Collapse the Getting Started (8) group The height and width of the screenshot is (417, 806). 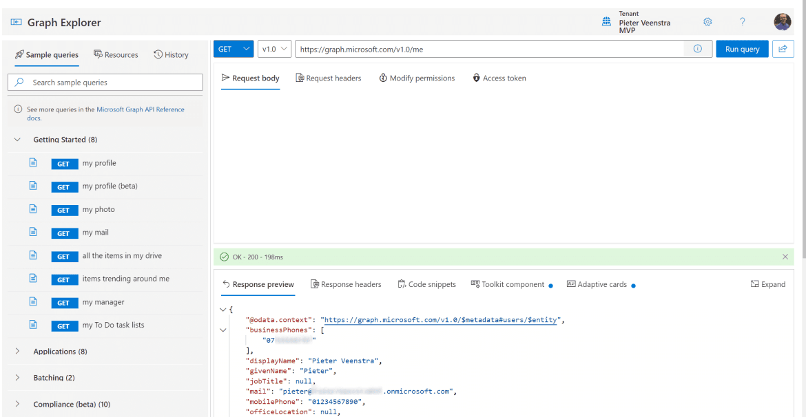pyautogui.click(x=17, y=139)
